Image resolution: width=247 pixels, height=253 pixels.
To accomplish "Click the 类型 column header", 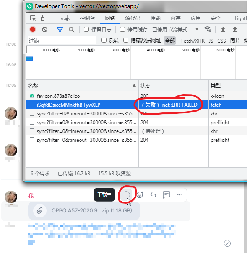I will [x=228, y=85].
